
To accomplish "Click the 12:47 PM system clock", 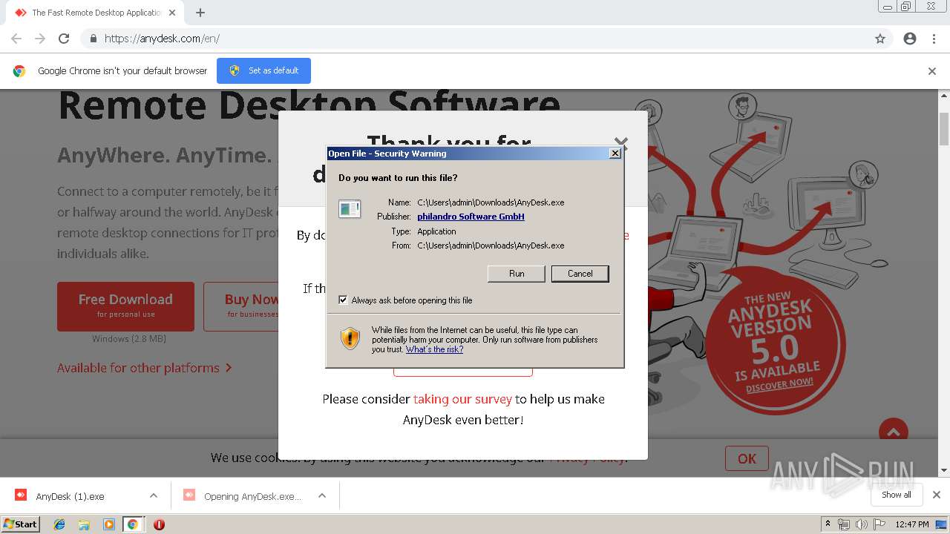I will [x=911, y=524].
